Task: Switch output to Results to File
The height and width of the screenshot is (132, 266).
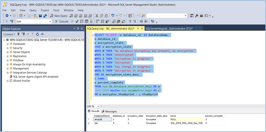Action: [123, 21]
